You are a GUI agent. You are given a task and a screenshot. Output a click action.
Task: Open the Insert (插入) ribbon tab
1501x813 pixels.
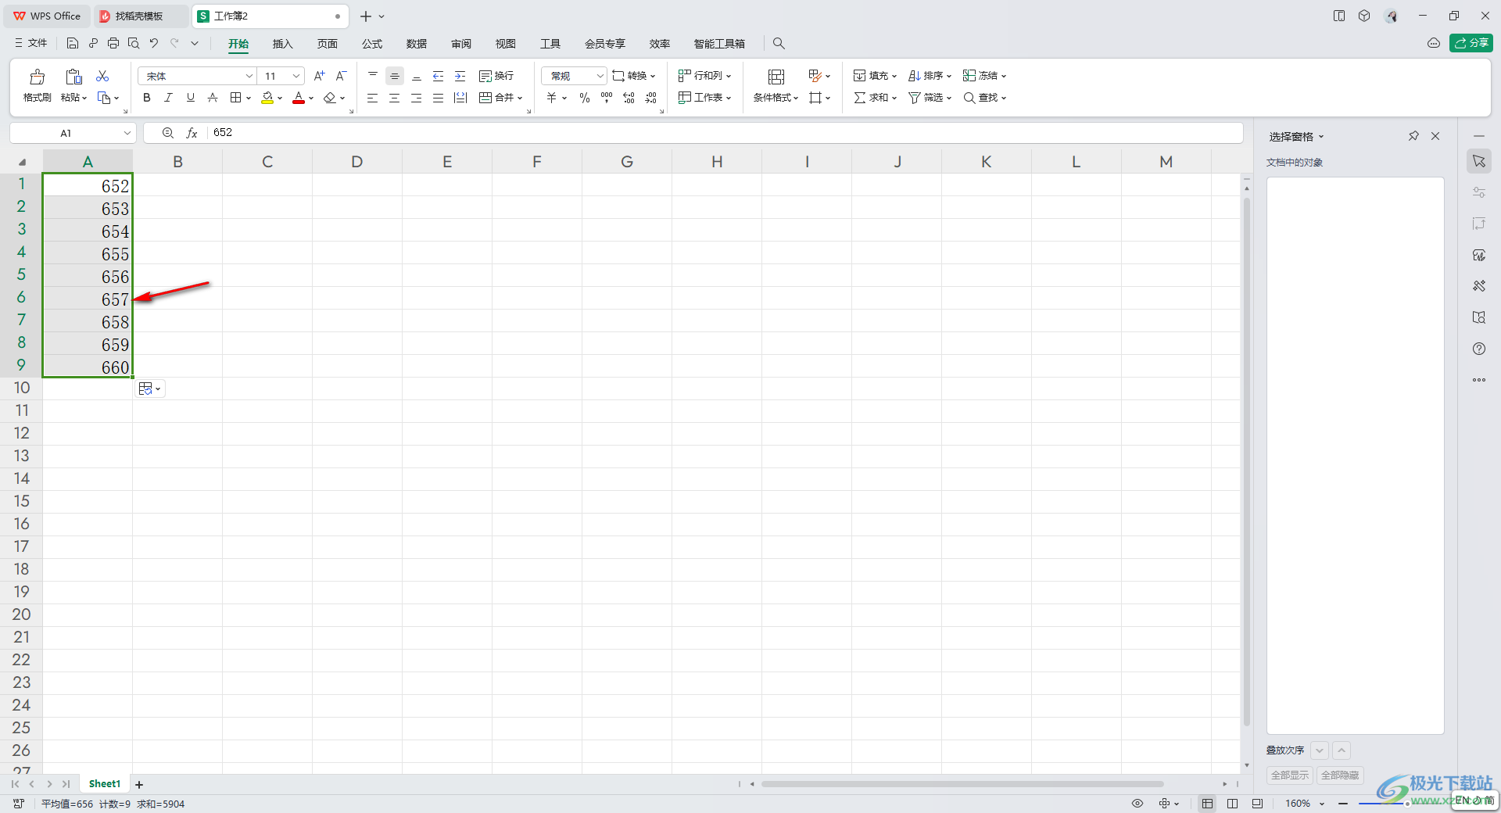click(x=282, y=44)
